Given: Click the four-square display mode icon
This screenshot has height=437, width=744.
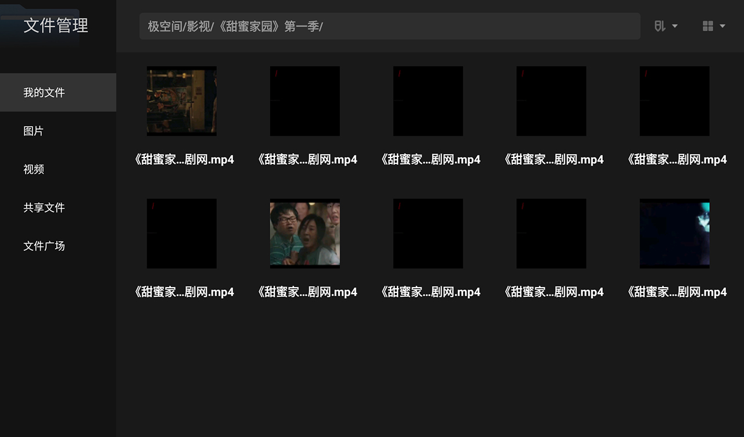Looking at the screenshot, I should (x=709, y=26).
